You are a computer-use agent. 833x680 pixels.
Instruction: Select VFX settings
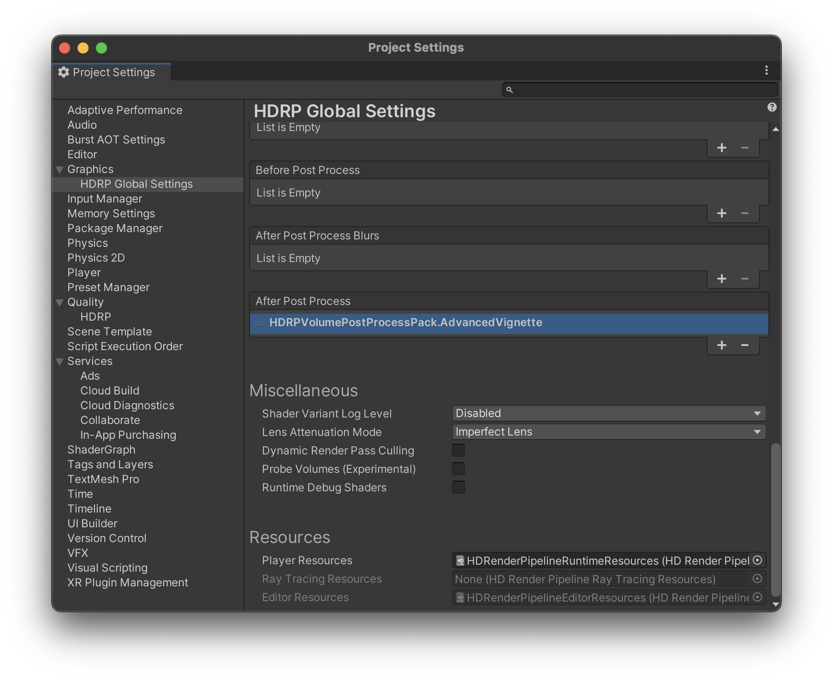click(x=77, y=553)
